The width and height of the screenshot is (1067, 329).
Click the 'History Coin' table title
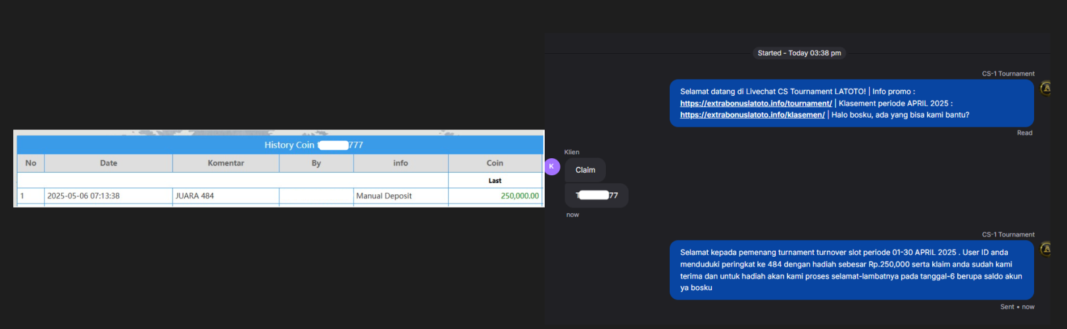click(x=314, y=145)
